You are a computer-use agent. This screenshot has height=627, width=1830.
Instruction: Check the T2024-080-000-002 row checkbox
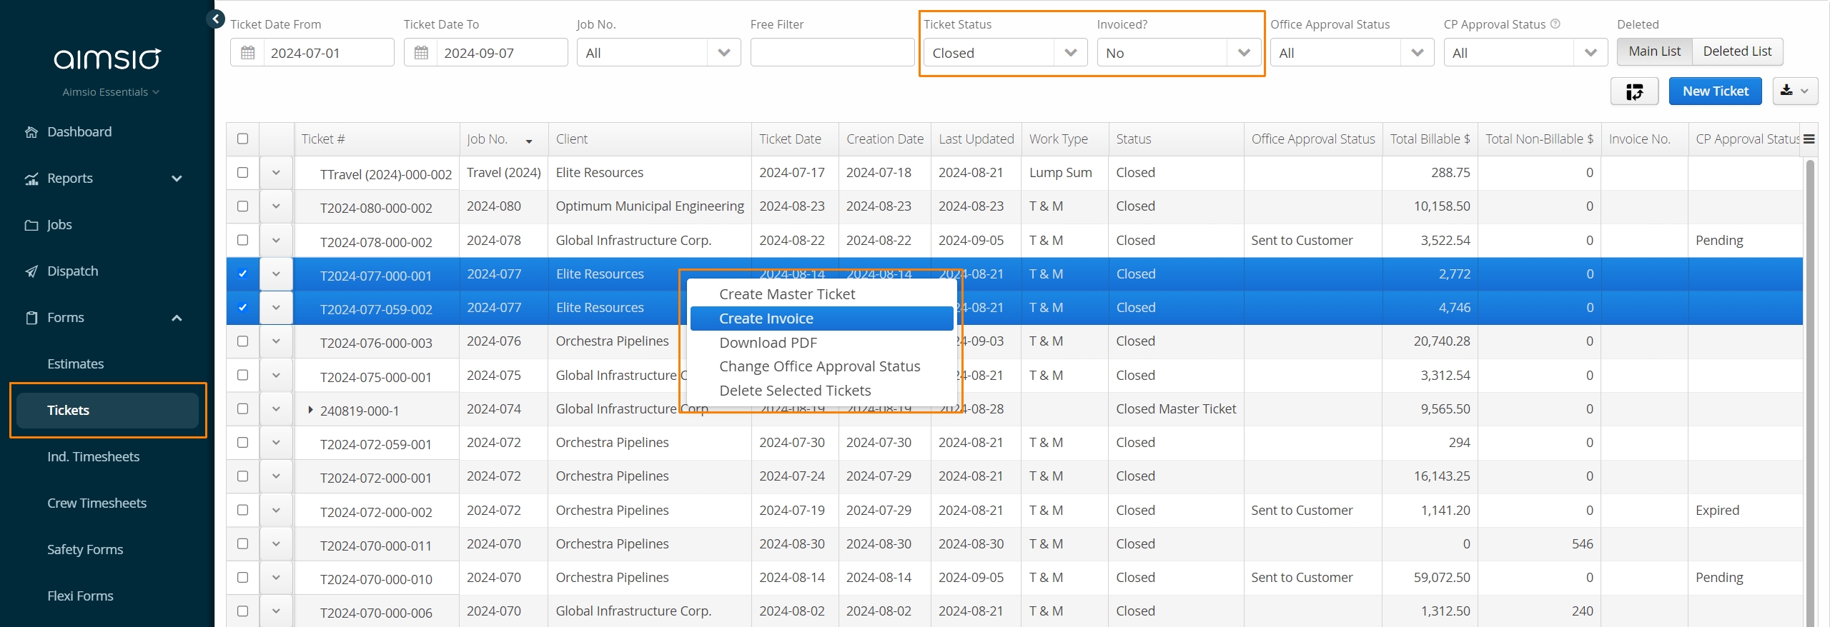point(243,206)
